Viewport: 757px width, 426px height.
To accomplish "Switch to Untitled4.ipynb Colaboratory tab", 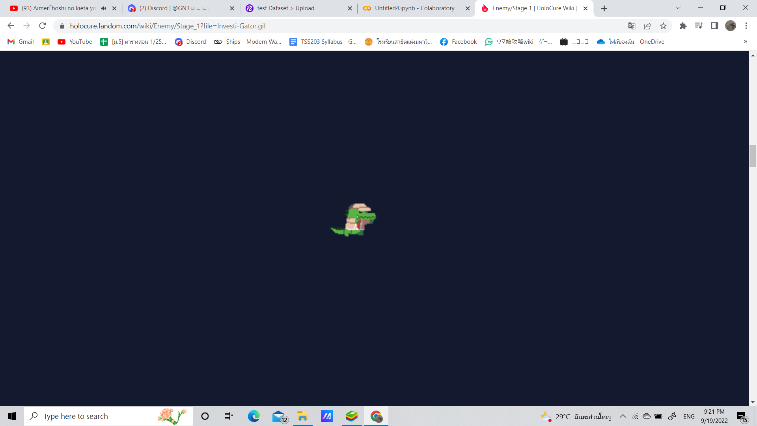I will (414, 8).
